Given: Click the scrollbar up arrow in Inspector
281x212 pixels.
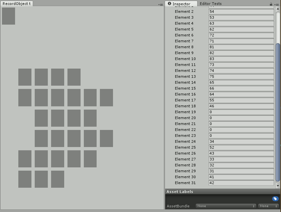Looking at the screenshot, I should point(278,9).
